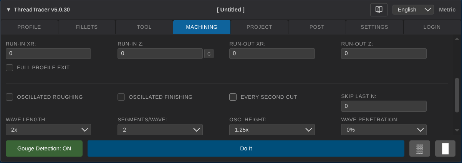Switch to the Profile tab
The image size is (462, 163).
29,27
